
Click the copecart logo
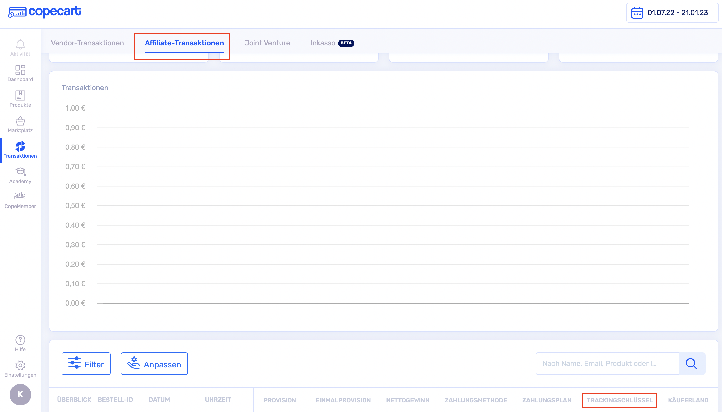(45, 12)
